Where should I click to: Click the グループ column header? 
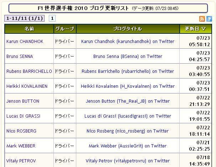65,29
